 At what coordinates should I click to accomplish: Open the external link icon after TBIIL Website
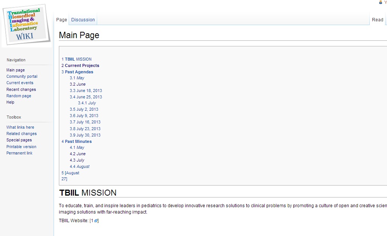[x=96, y=221]
